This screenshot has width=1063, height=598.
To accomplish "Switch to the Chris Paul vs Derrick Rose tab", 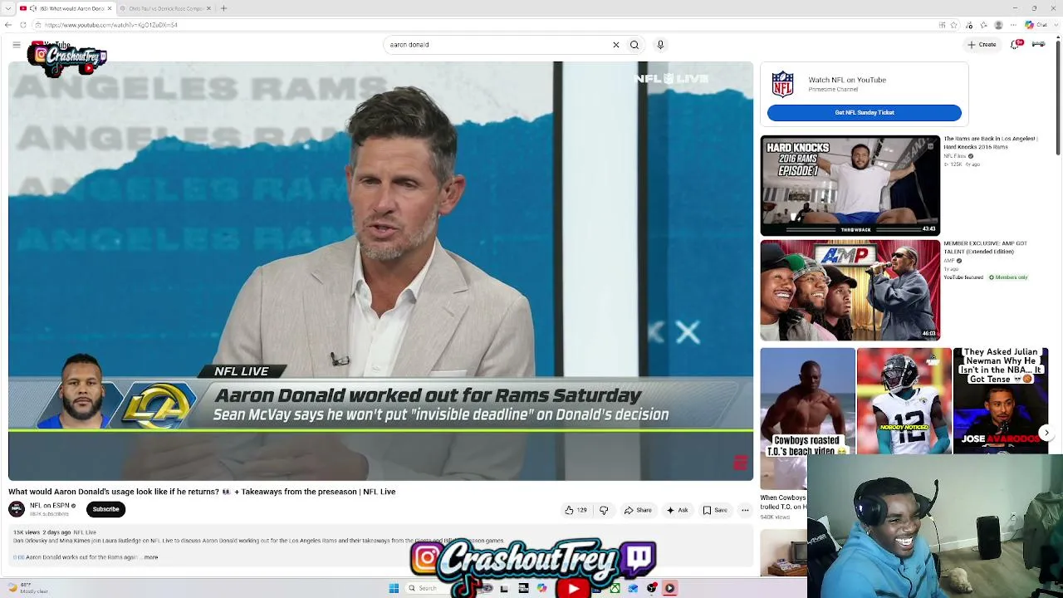I will [x=165, y=8].
